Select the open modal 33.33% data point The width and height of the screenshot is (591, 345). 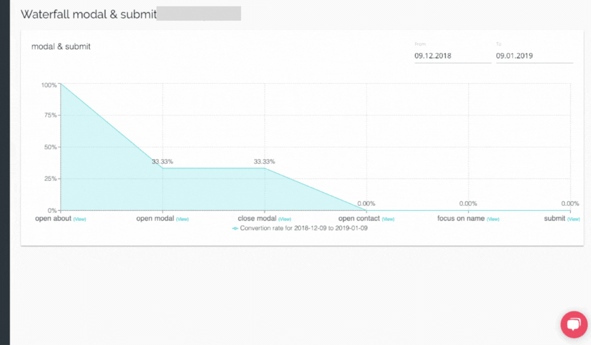coord(163,168)
